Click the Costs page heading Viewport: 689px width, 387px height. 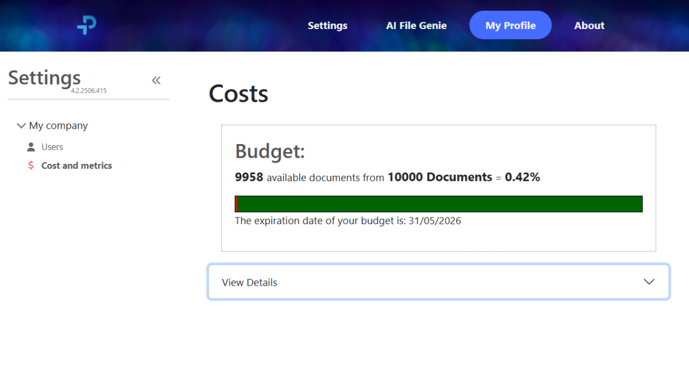(238, 93)
